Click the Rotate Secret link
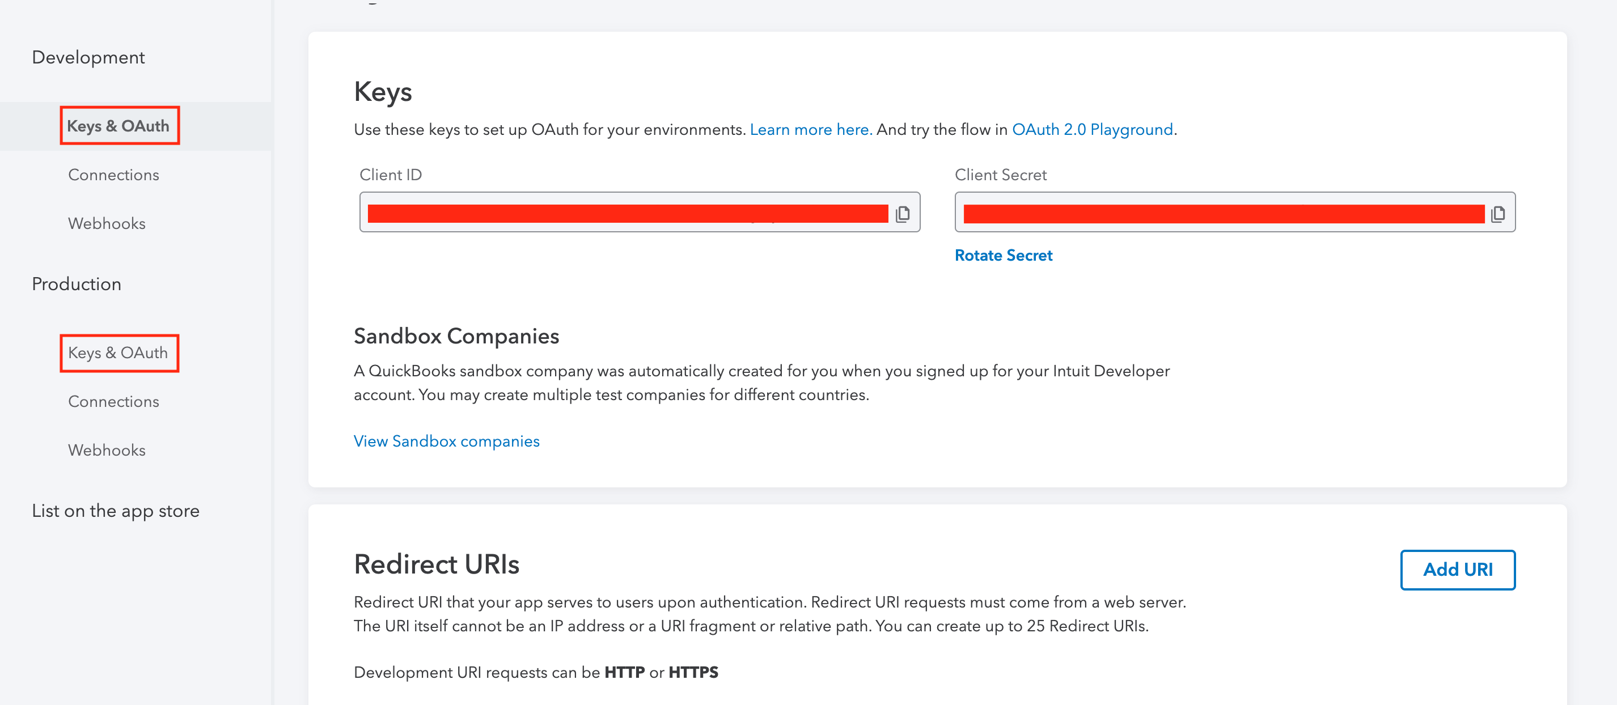Screen dimensions: 1617x705 click(1003, 255)
